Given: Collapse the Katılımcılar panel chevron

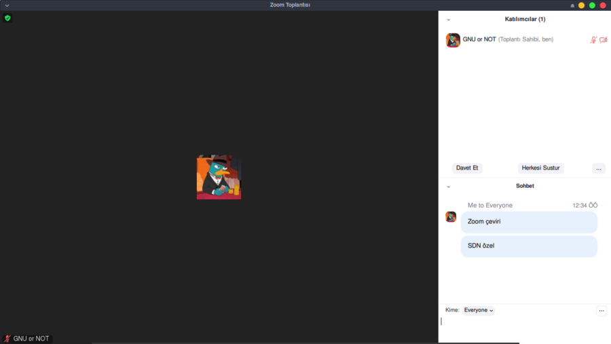Looking at the screenshot, I should click(449, 20).
